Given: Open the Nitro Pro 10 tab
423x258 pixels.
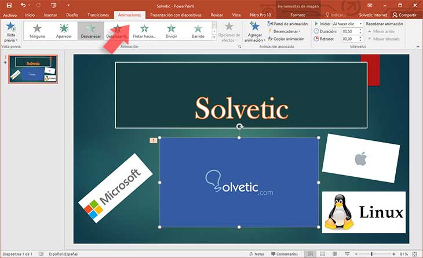Looking at the screenshot, I should [260, 15].
